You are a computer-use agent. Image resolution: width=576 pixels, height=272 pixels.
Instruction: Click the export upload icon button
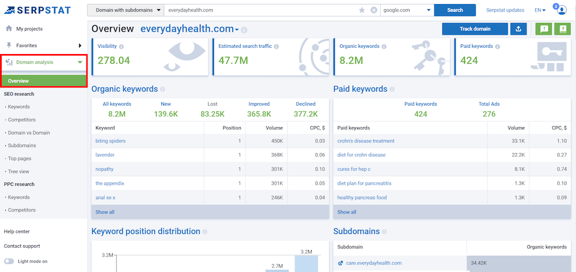[x=519, y=29]
